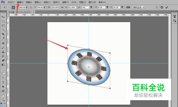Click the H height percentage field
Image resolution: width=178 pixels, height=107 pixels.
pos(72,7)
